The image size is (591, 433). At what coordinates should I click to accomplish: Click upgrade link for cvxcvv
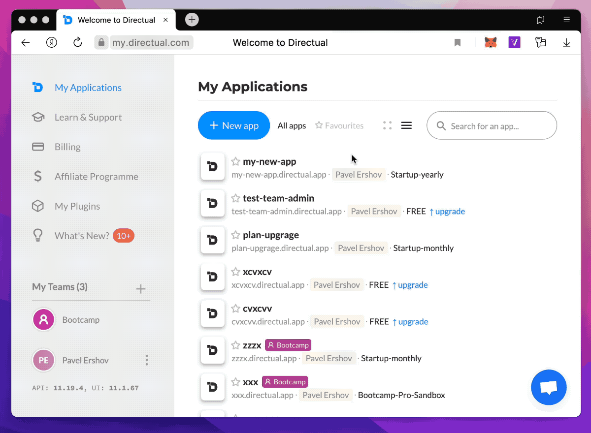[x=410, y=321]
